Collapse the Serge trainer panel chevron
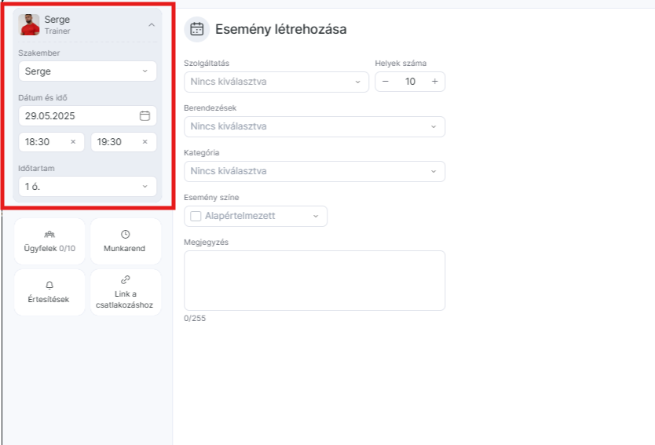655x445 pixels. coord(152,25)
